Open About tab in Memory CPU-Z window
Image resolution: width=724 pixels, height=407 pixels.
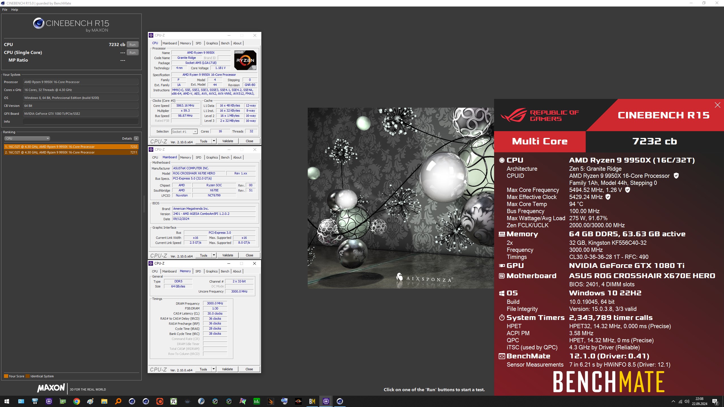click(x=237, y=271)
